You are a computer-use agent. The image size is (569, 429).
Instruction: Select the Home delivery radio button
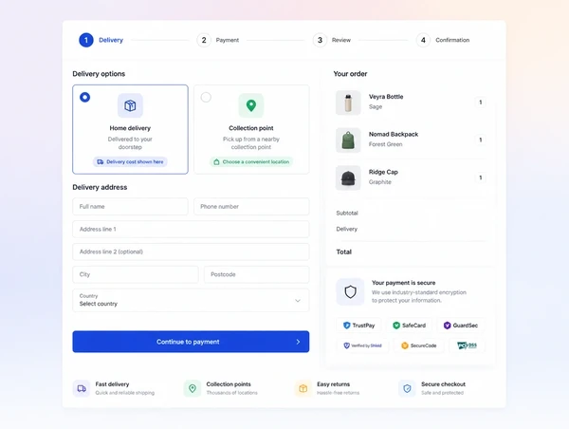coord(85,98)
